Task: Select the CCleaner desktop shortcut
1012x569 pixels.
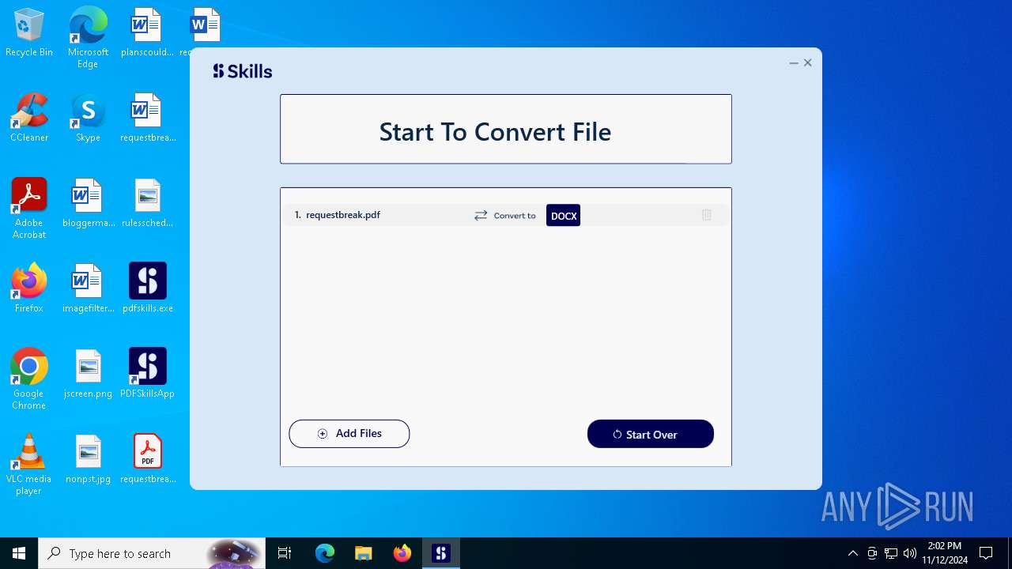Action: point(29,119)
